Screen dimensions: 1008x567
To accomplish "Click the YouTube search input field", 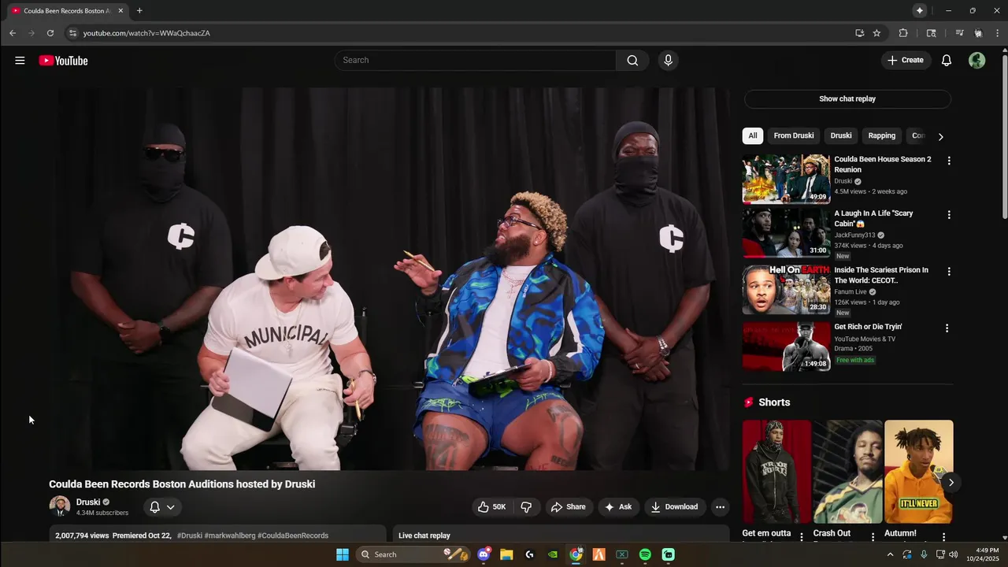I will pos(476,61).
